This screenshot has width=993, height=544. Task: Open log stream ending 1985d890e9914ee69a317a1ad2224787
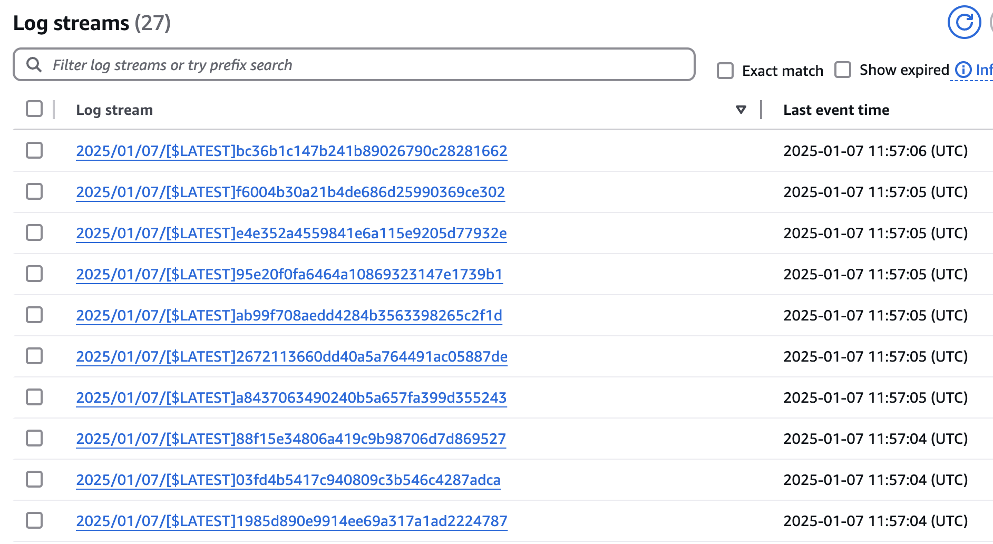pos(292,520)
